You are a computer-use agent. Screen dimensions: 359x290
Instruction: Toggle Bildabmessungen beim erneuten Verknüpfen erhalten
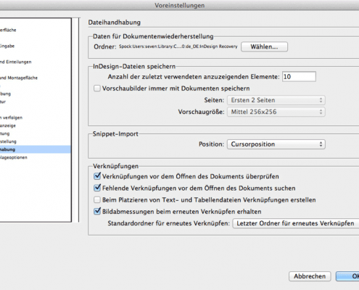tap(97, 211)
